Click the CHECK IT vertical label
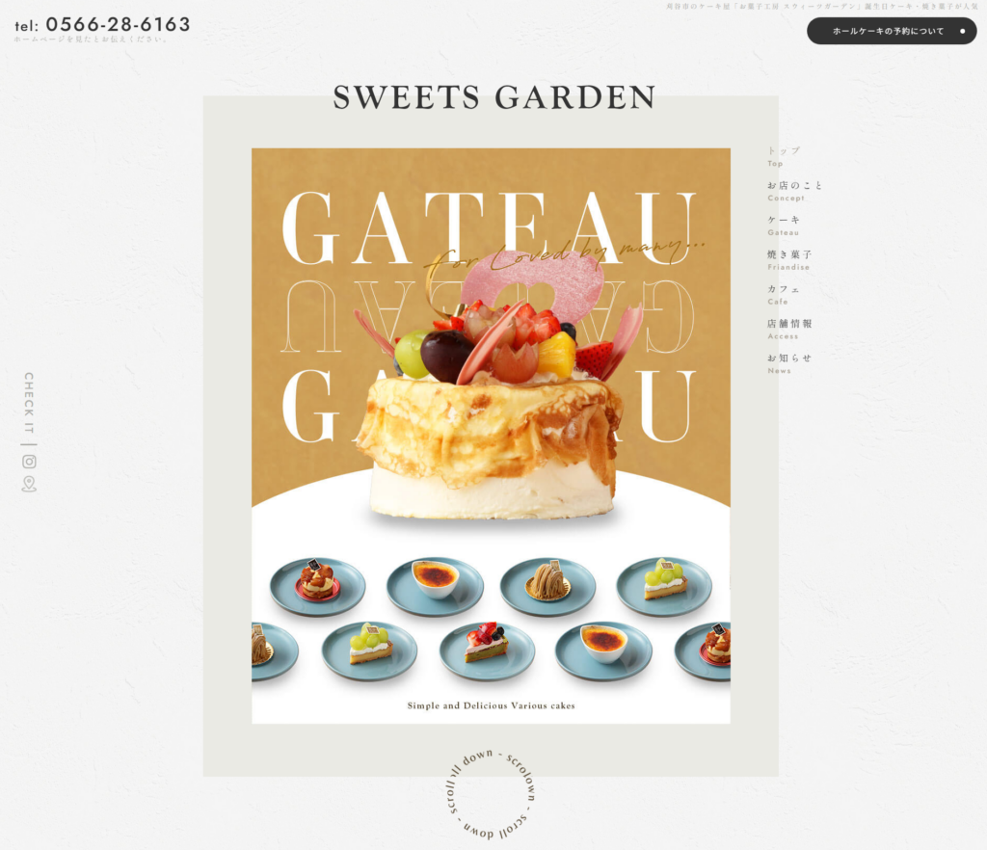Screen dimensions: 987x850 29,403
